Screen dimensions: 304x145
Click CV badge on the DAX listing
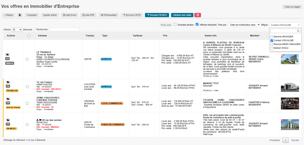(8, 124)
